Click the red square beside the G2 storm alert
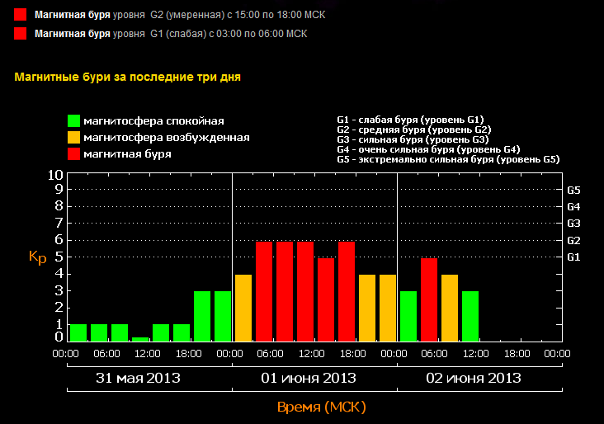Screen dimensions: 604x424 click(20, 15)
